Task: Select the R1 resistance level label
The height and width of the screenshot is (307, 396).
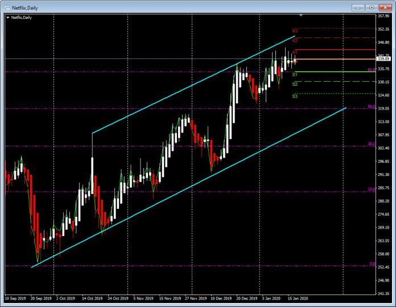Action: (295, 52)
